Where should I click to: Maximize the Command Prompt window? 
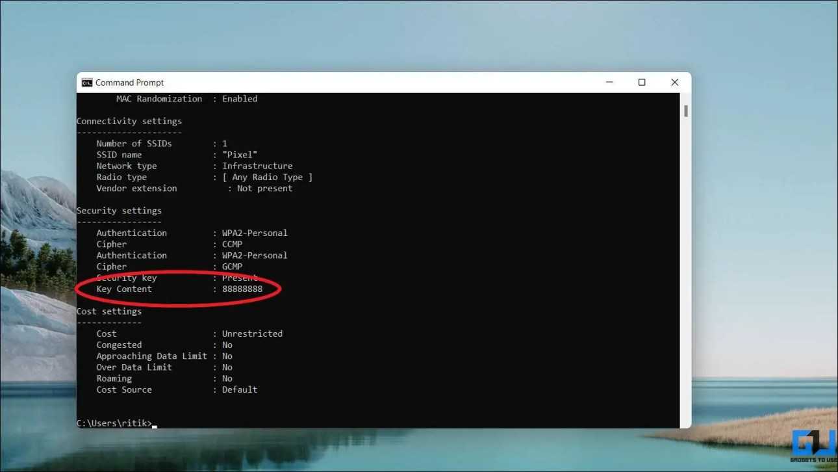click(x=642, y=83)
